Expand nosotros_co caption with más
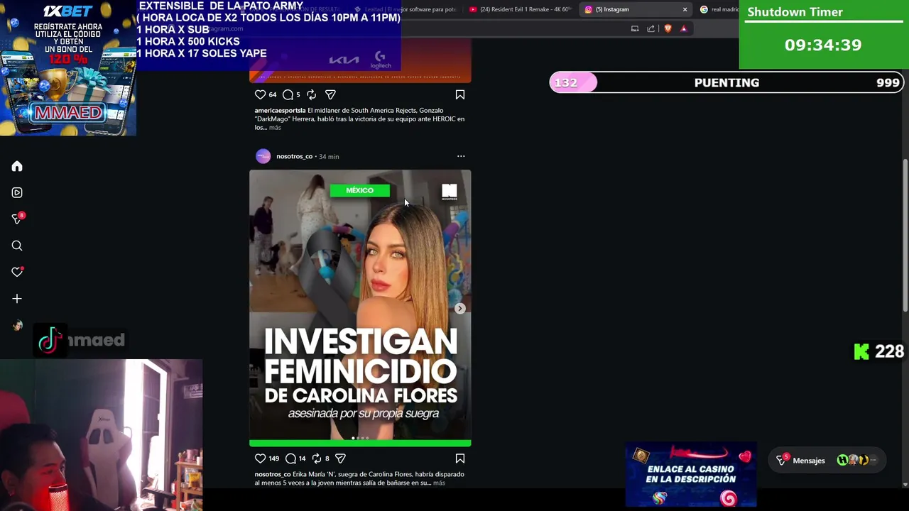The height and width of the screenshot is (511, 909). pos(439,483)
